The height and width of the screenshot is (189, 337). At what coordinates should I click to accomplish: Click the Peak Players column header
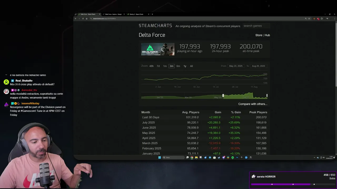coord(258,112)
